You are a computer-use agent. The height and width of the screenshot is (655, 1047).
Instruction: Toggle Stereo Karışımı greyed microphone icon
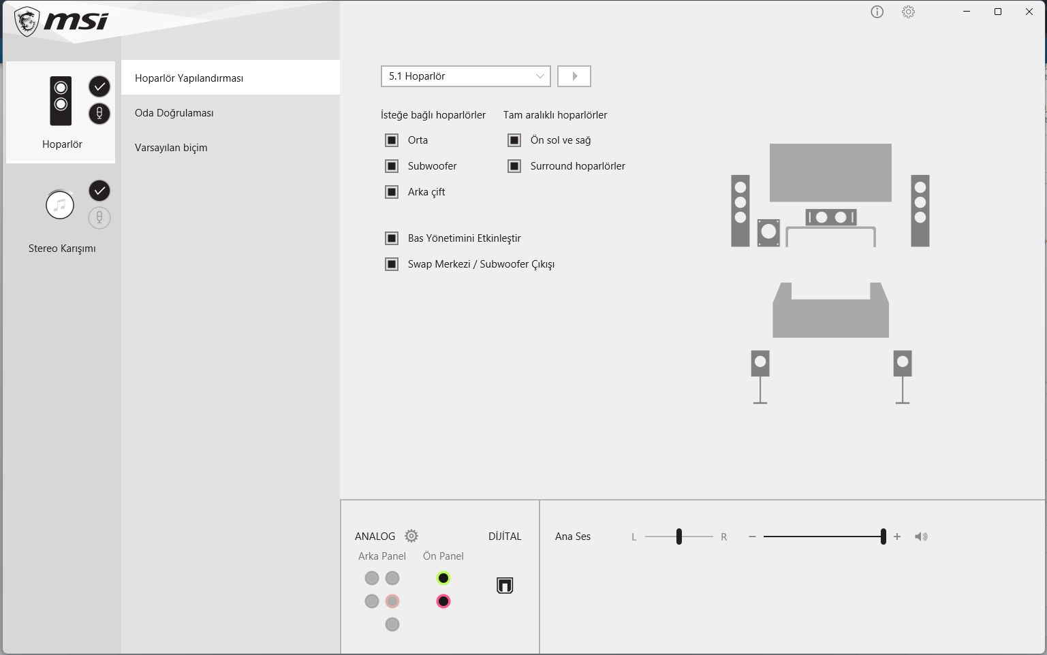click(x=99, y=218)
